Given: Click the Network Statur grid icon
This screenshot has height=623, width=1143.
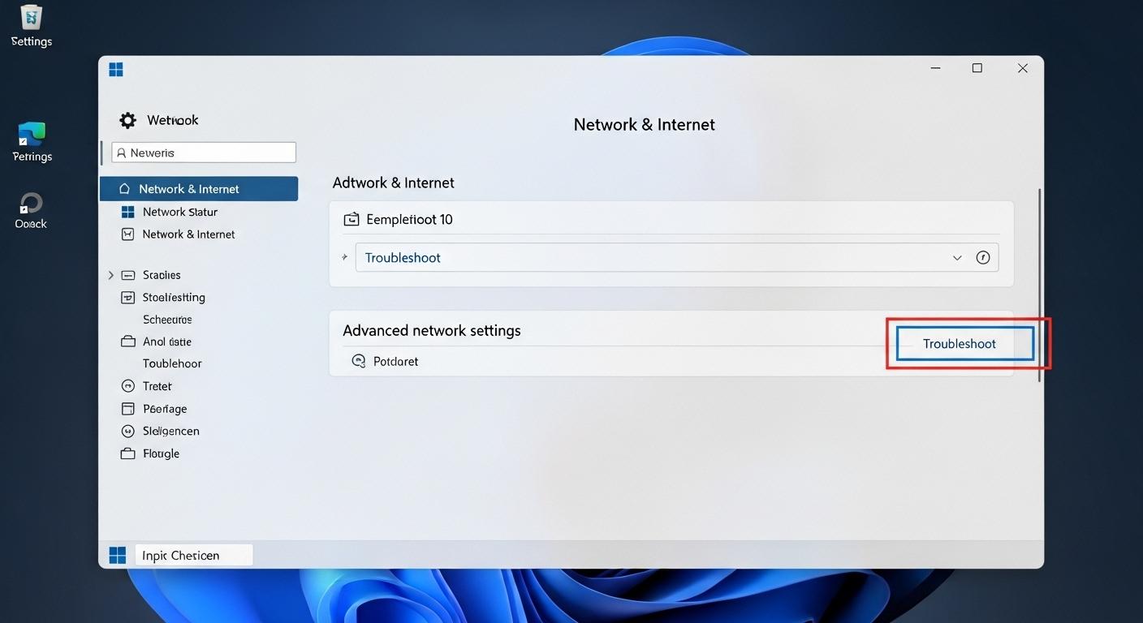Looking at the screenshot, I should pos(127,211).
